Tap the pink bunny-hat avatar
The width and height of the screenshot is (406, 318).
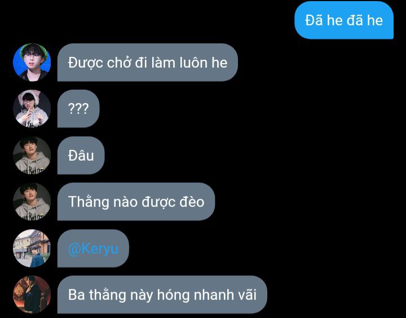coord(32,109)
